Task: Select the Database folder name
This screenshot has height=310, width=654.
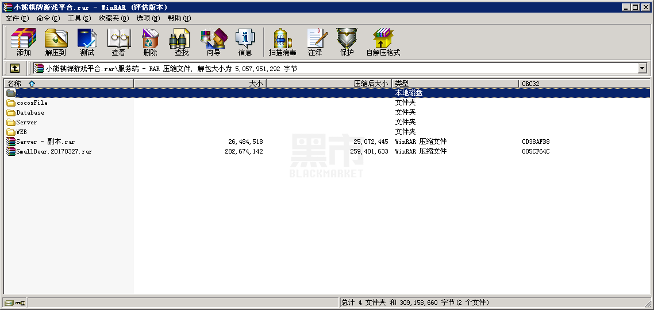Action: click(x=30, y=112)
